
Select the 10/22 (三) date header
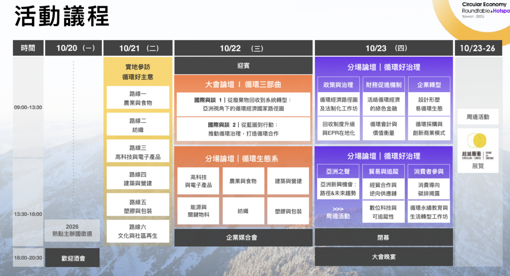tap(243, 48)
